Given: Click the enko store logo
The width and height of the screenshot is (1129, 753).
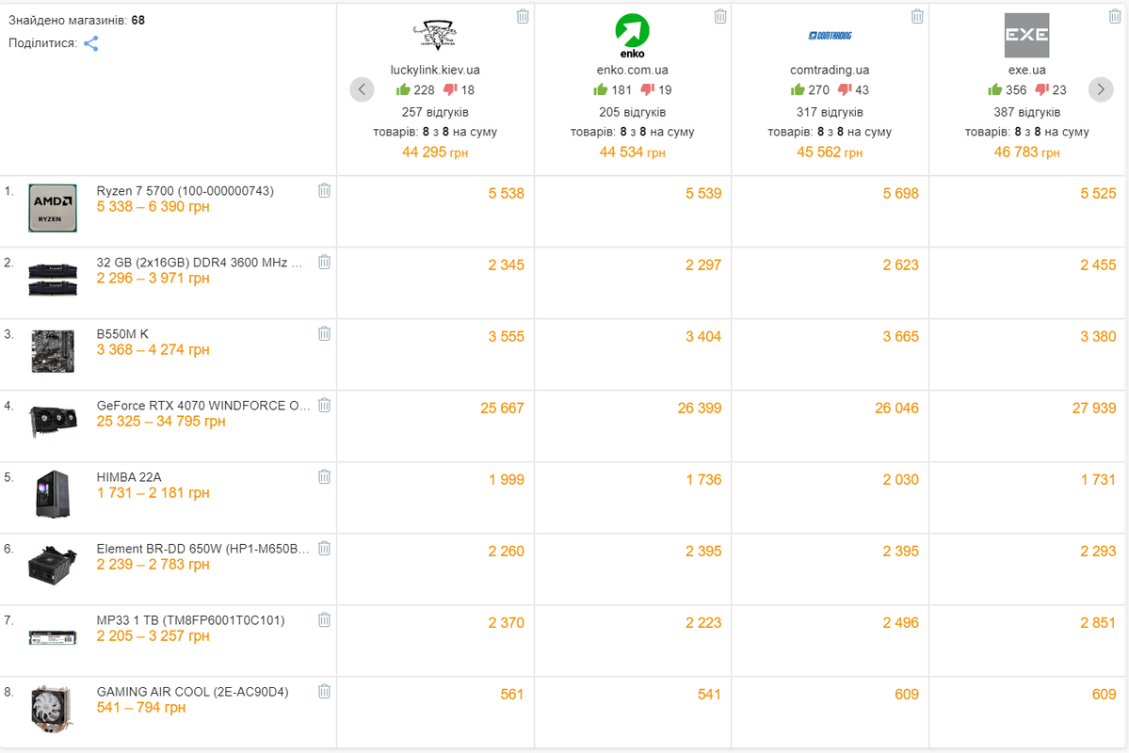Looking at the screenshot, I should pyautogui.click(x=632, y=35).
